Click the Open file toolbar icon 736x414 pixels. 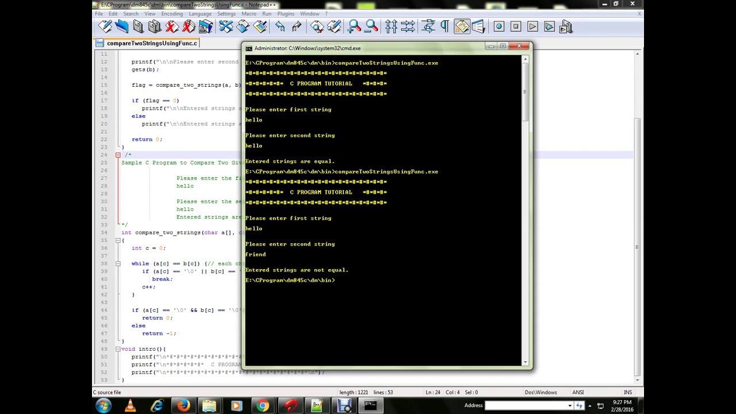coord(121,26)
